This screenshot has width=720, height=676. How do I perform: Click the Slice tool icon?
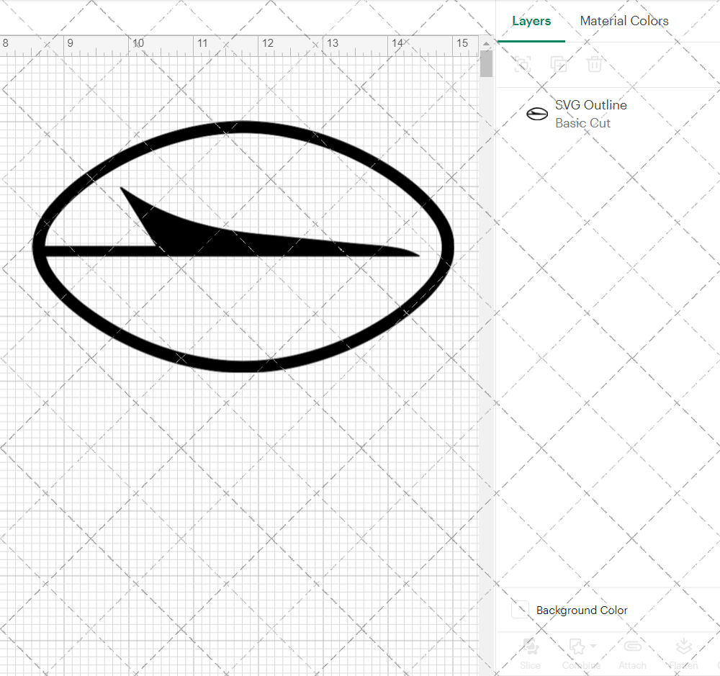click(x=531, y=646)
